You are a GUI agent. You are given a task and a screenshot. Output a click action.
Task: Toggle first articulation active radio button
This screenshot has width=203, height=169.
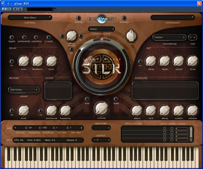coord(165,129)
